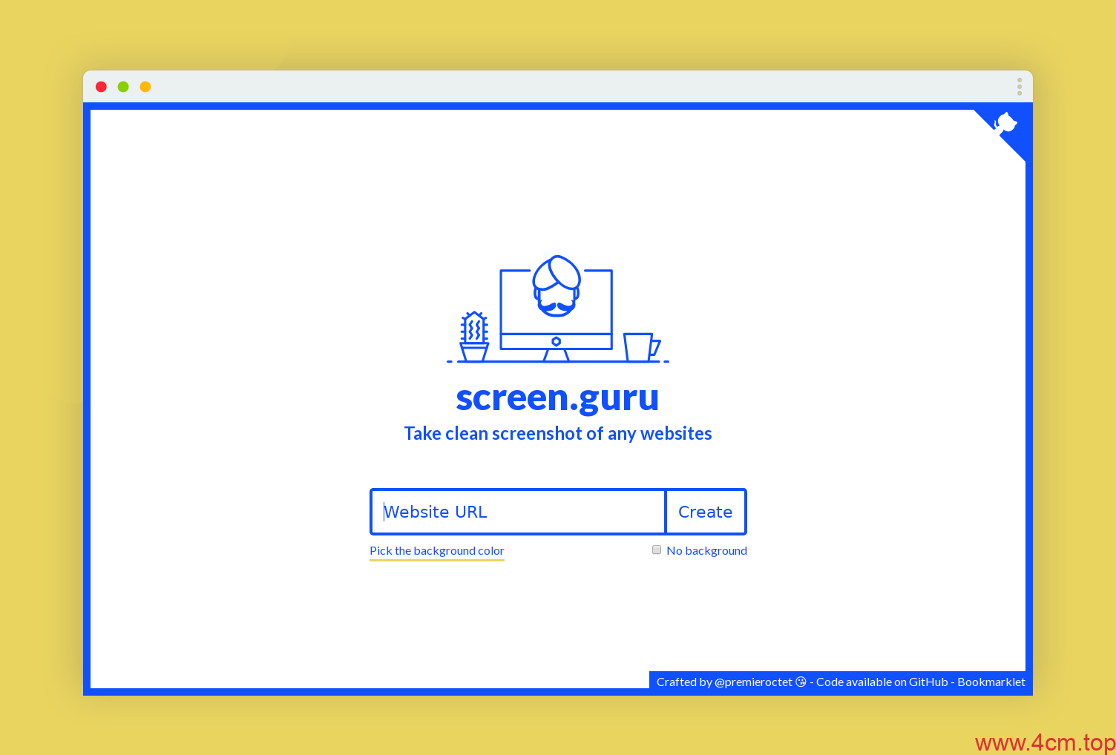Click the "Take clean screenshot" tagline
1116x755 pixels.
[x=557, y=434]
